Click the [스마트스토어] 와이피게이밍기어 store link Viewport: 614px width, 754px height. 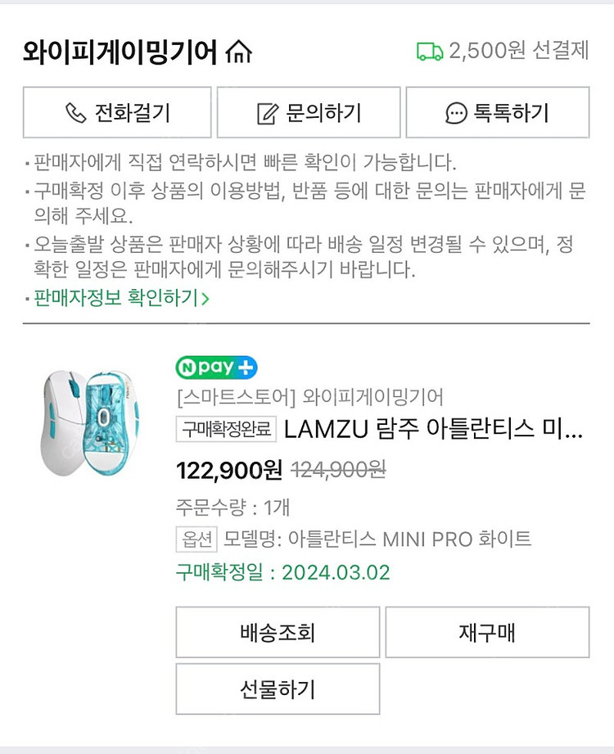(x=309, y=398)
